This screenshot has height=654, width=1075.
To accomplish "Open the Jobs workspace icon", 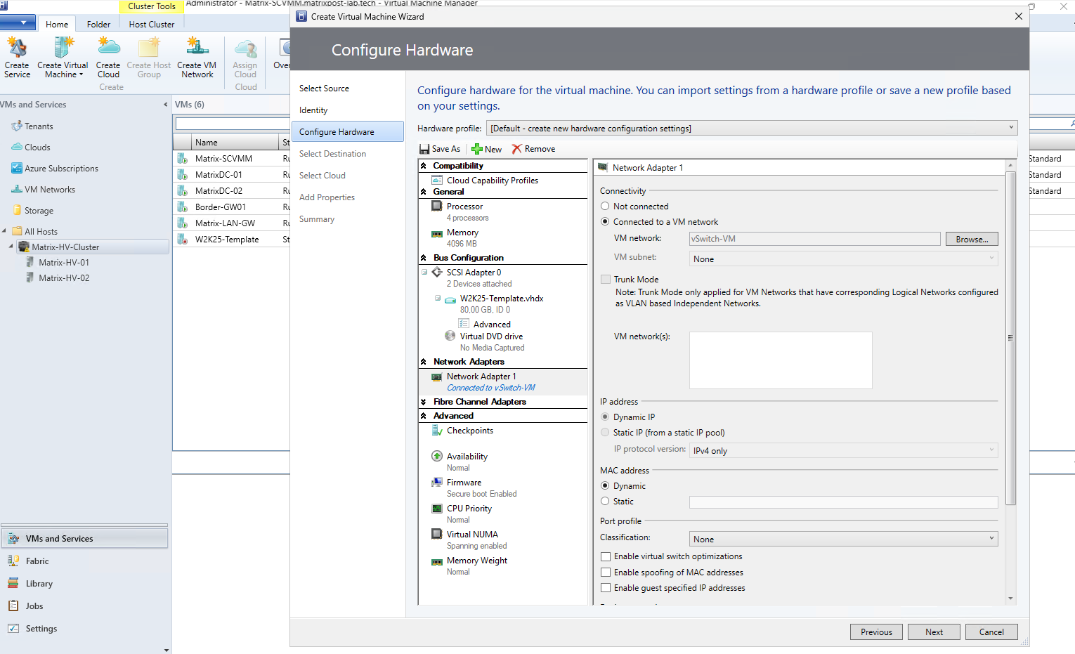I will 13,606.
